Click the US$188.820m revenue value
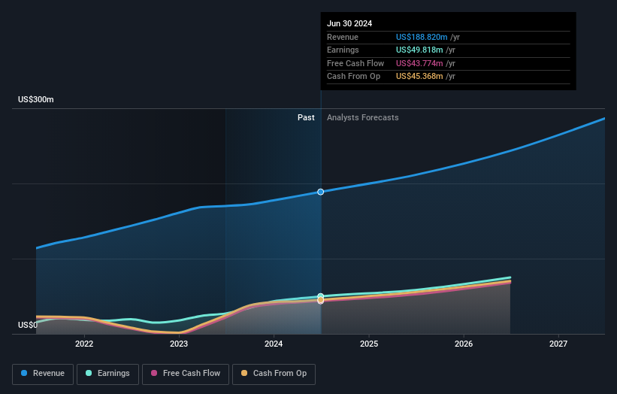Screen dimensions: 617x394 click(x=422, y=37)
